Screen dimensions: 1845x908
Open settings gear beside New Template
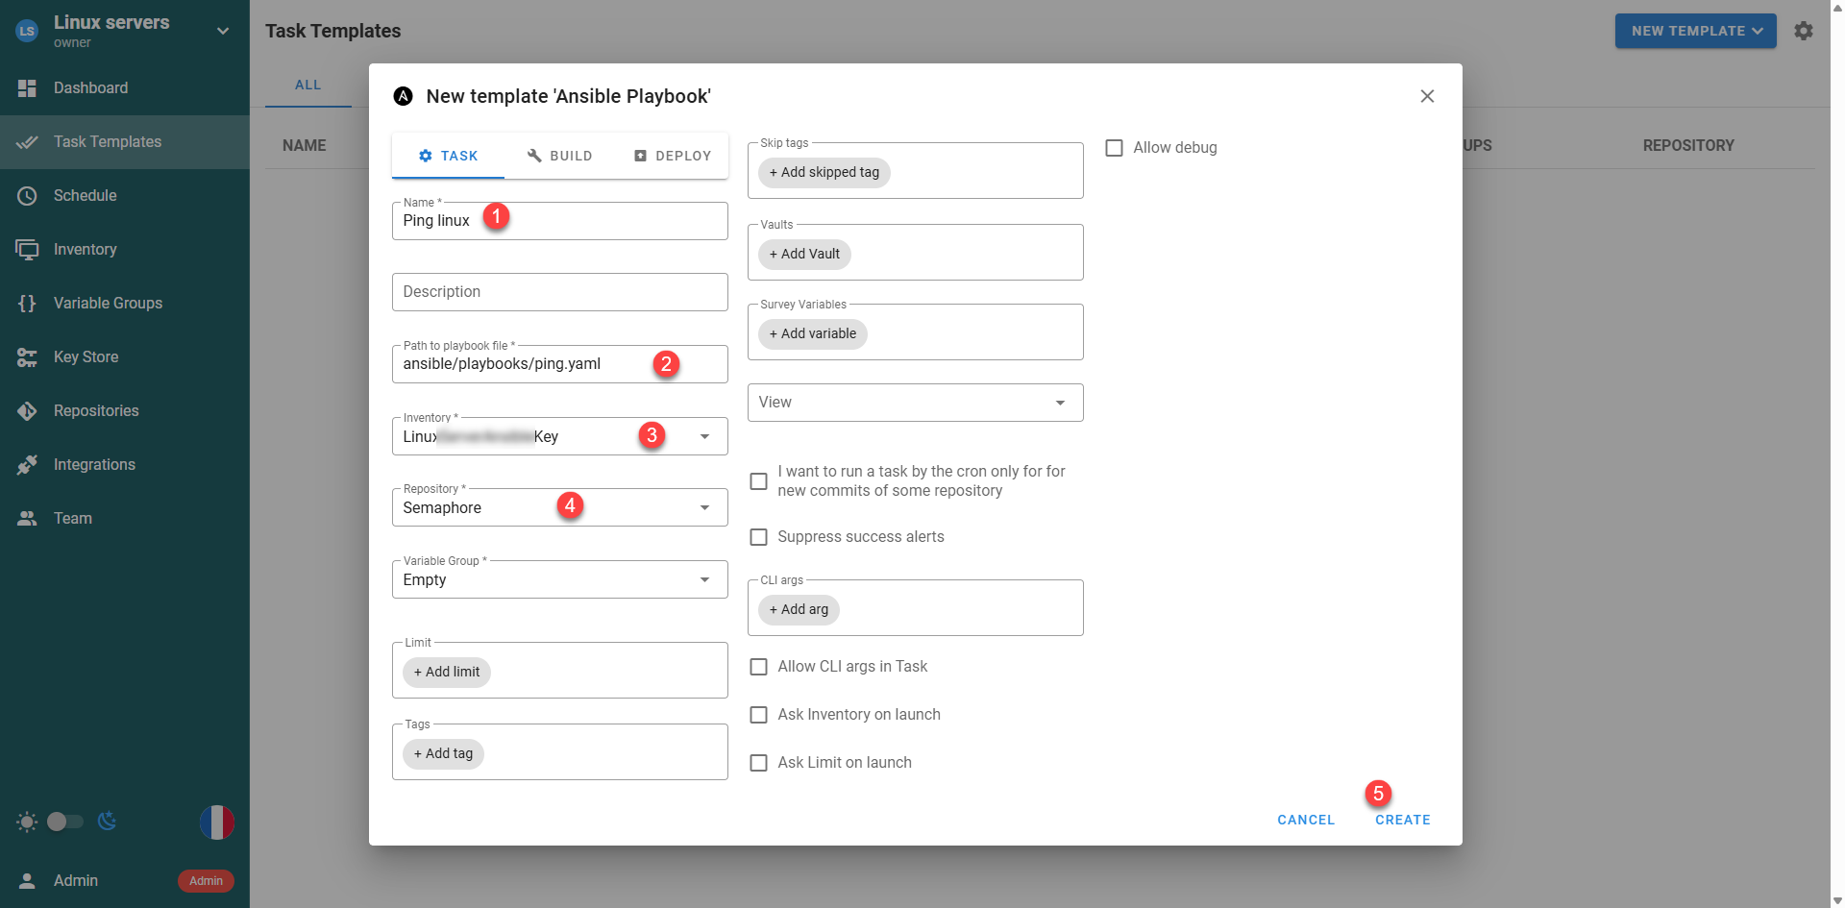pyautogui.click(x=1804, y=31)
